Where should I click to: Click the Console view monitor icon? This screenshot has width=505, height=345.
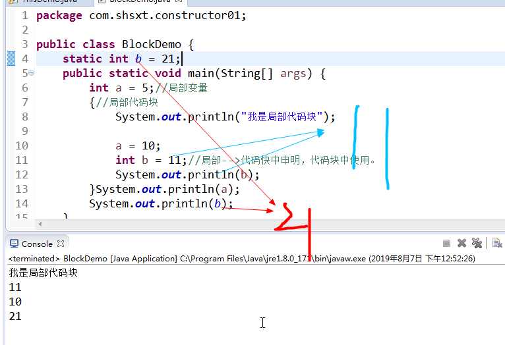14,244
